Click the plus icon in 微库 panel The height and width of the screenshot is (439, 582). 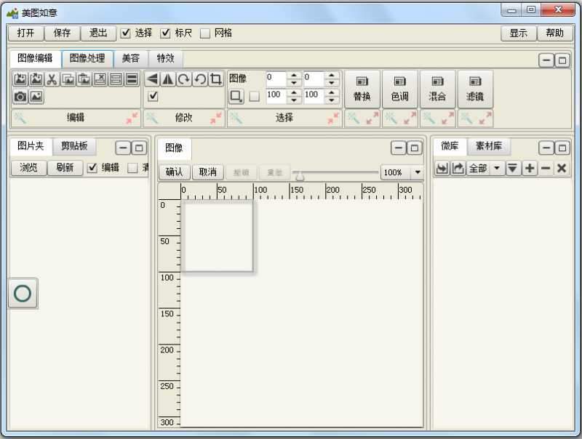pos(530,168)
